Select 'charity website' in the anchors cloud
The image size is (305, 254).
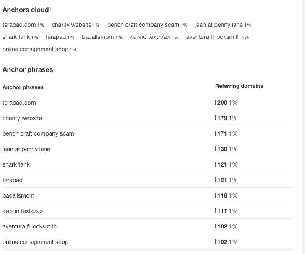pos(71,25)
